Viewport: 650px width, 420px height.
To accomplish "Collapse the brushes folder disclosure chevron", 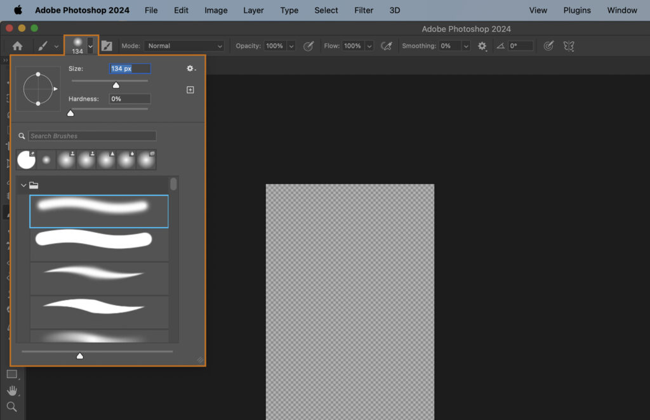I will point(24,185).
